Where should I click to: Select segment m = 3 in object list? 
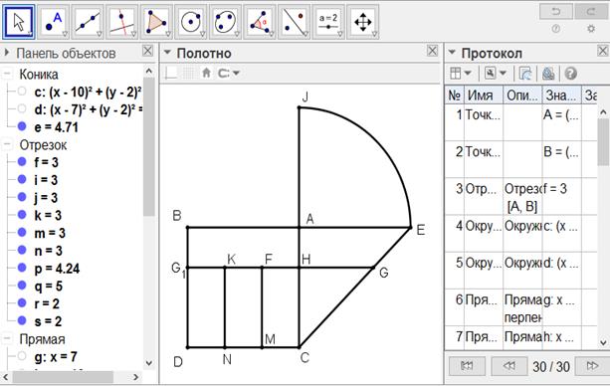50,233
